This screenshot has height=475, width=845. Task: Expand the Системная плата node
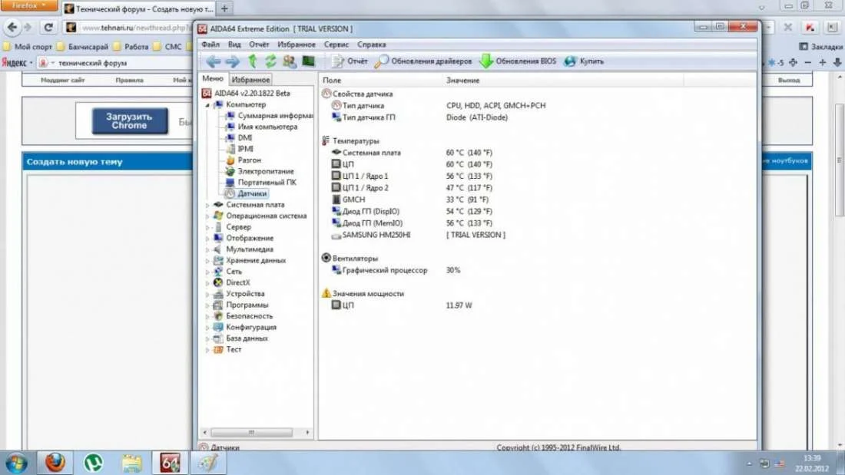tap(207, 205)
